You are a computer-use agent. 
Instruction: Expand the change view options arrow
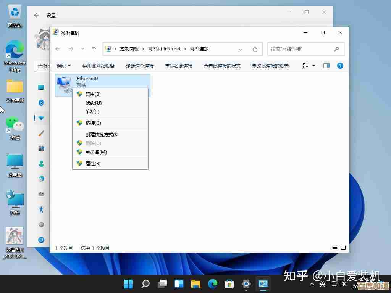point(313,66)
